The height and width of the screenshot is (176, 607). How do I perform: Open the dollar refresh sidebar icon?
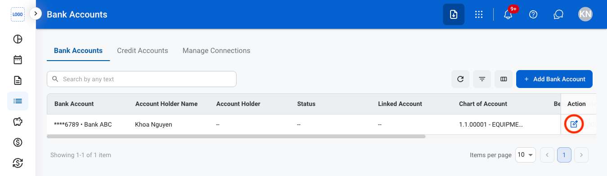18,163
